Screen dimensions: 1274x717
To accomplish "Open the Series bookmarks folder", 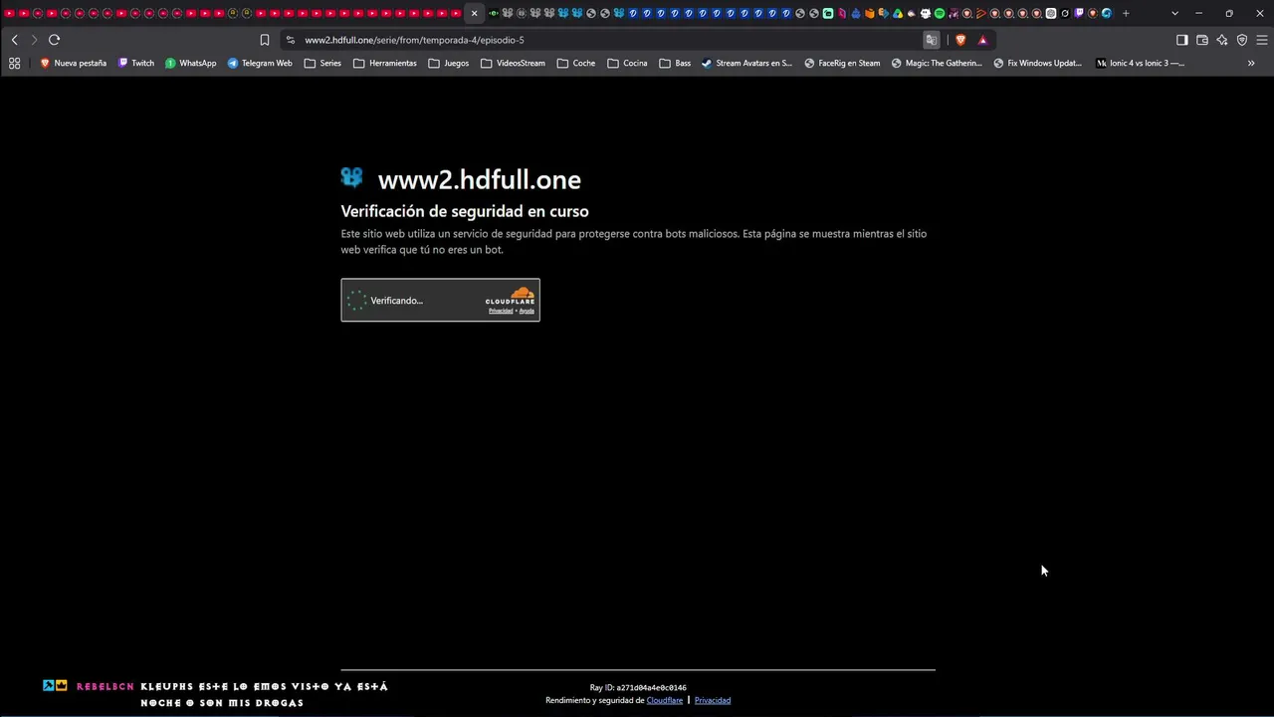I will pos(322,63).
